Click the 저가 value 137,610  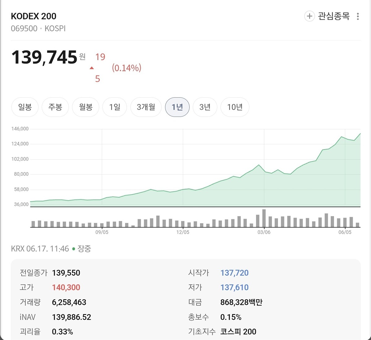pyautogui.click(x=234, y=288)
